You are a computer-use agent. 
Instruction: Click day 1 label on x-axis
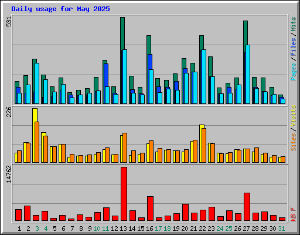[19, 229]
